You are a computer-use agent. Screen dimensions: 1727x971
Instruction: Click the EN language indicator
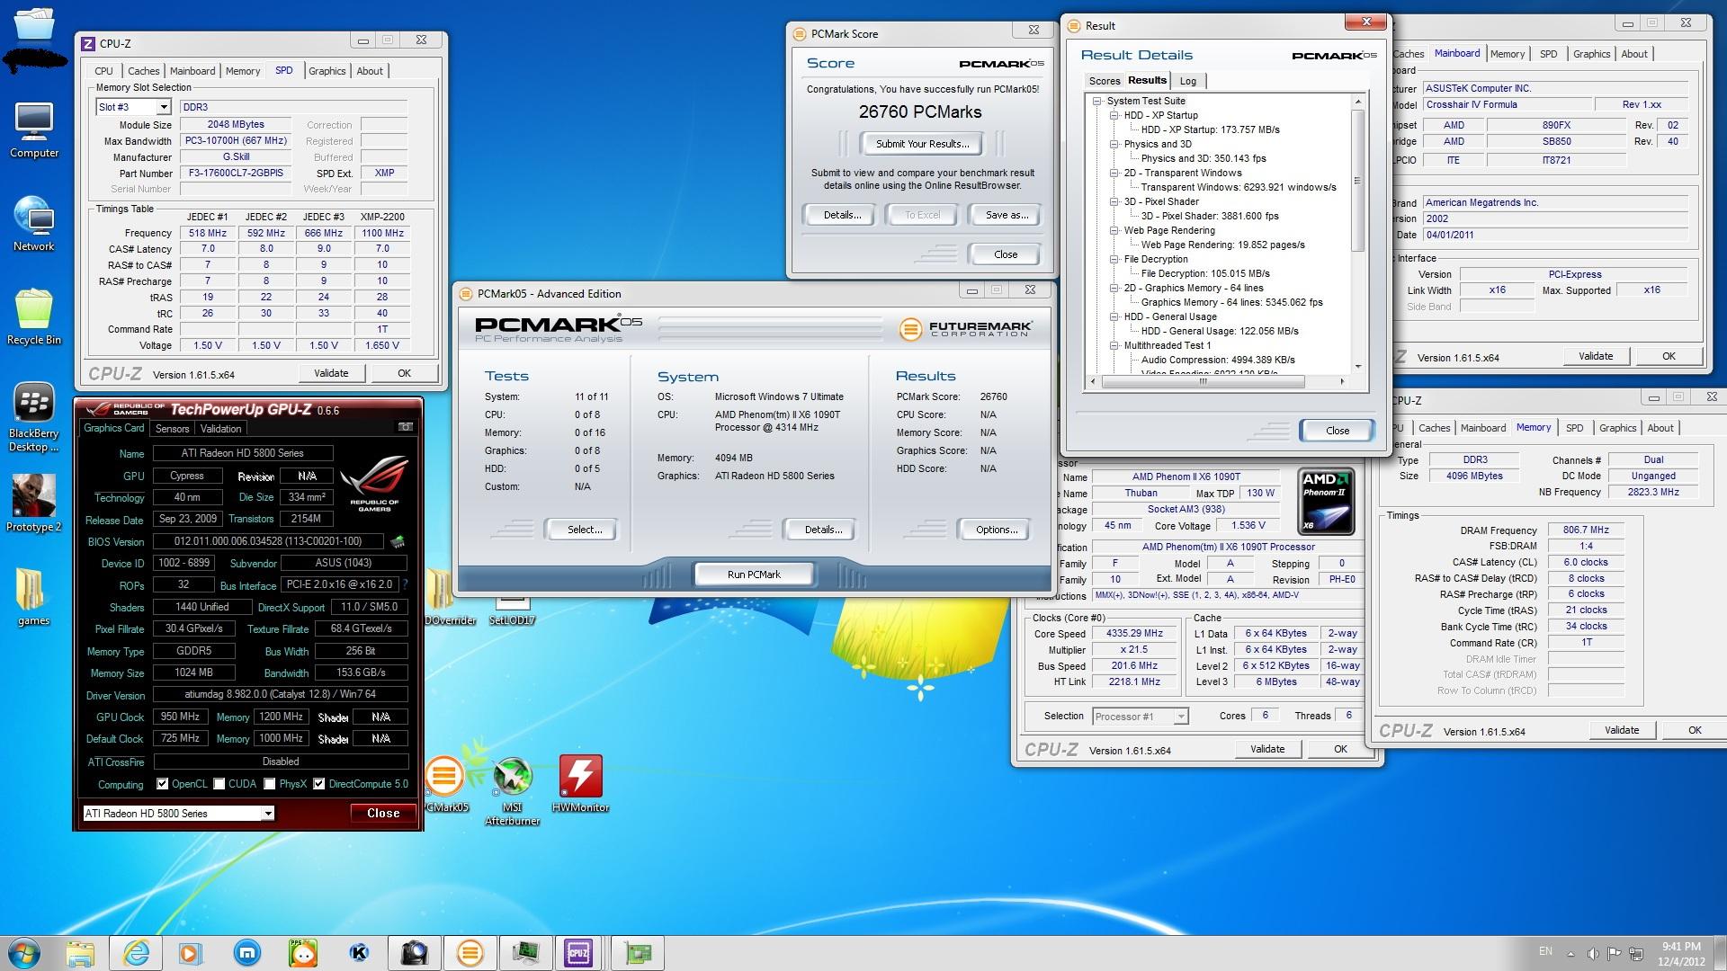tap(1545, 951)
